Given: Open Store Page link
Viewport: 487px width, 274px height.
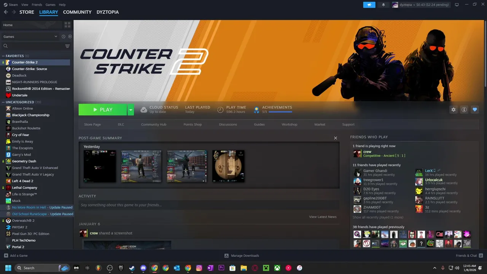Looking at the screenshot, I should point(92,124).
